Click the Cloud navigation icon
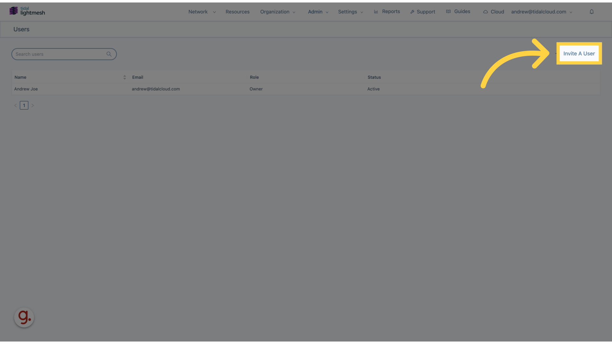This screenshot has width=612, height=344. (x=485, y=11)
